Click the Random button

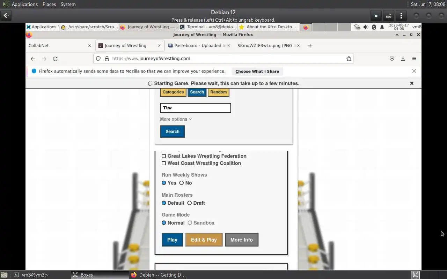pos(219,92)
